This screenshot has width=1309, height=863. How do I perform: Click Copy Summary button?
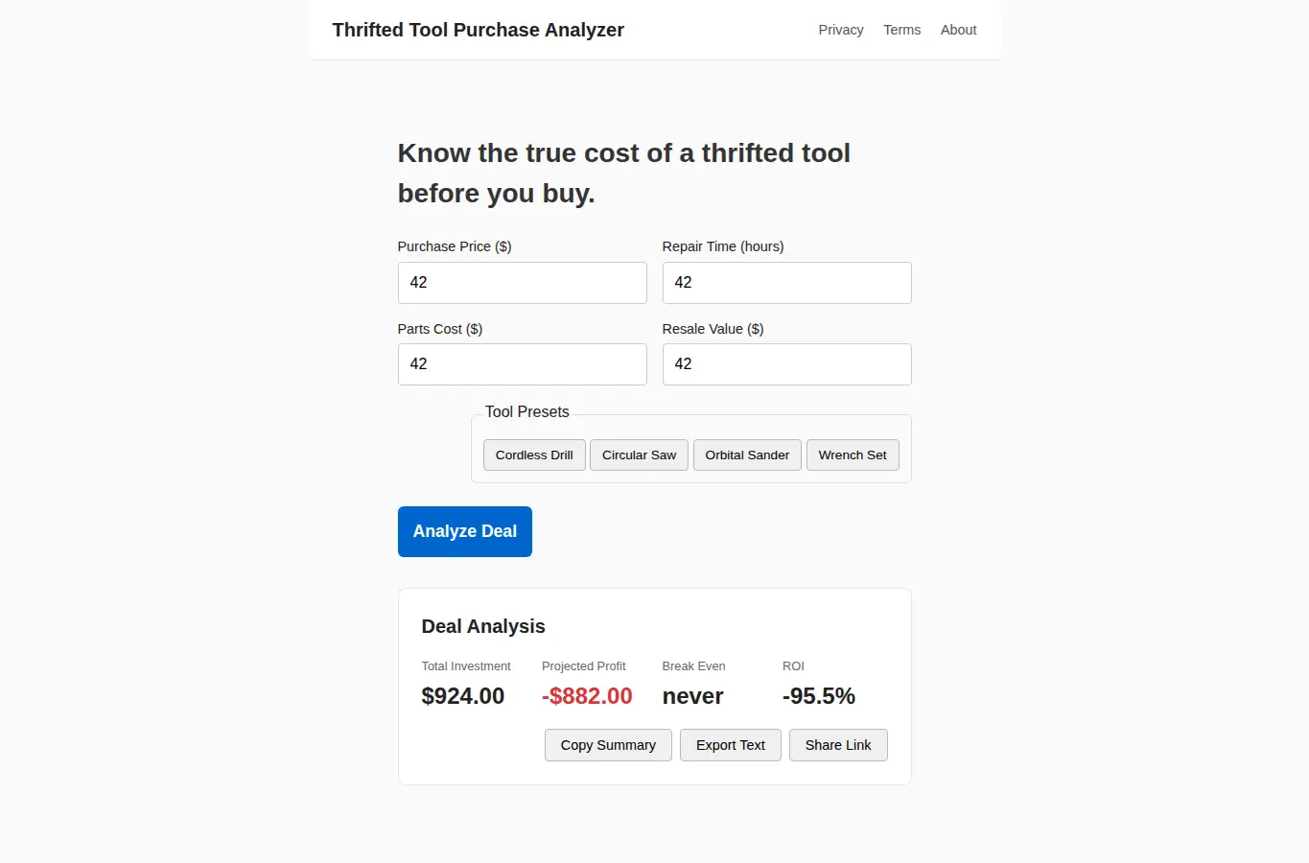(x=608, y=745)
